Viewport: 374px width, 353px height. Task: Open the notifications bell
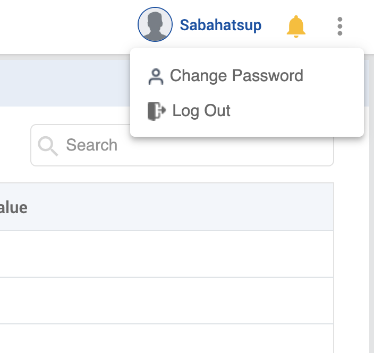(296, 26)
